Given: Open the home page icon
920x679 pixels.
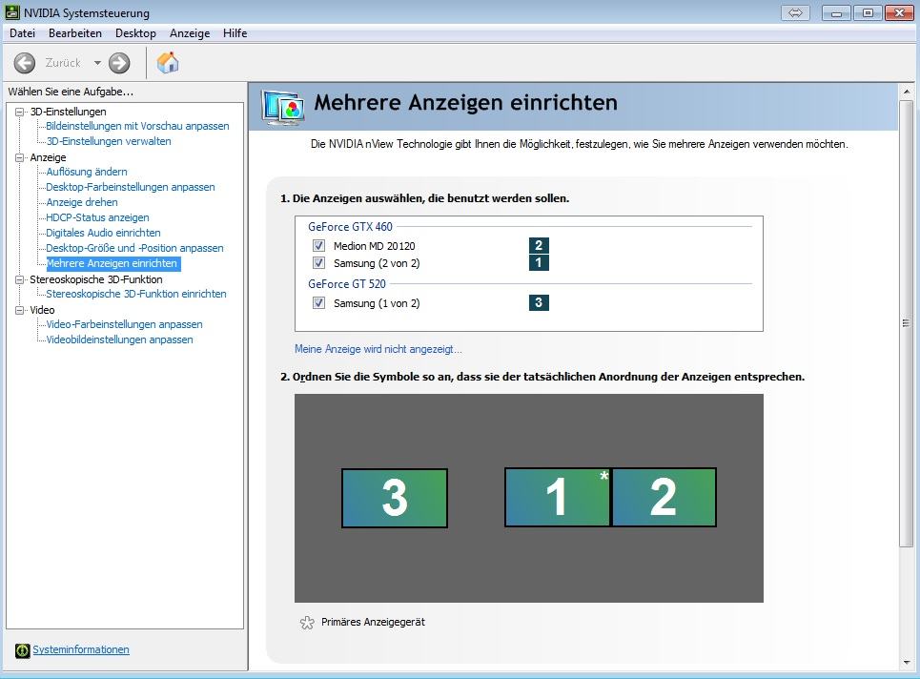Looking at the screenshot, I should 168,62.
